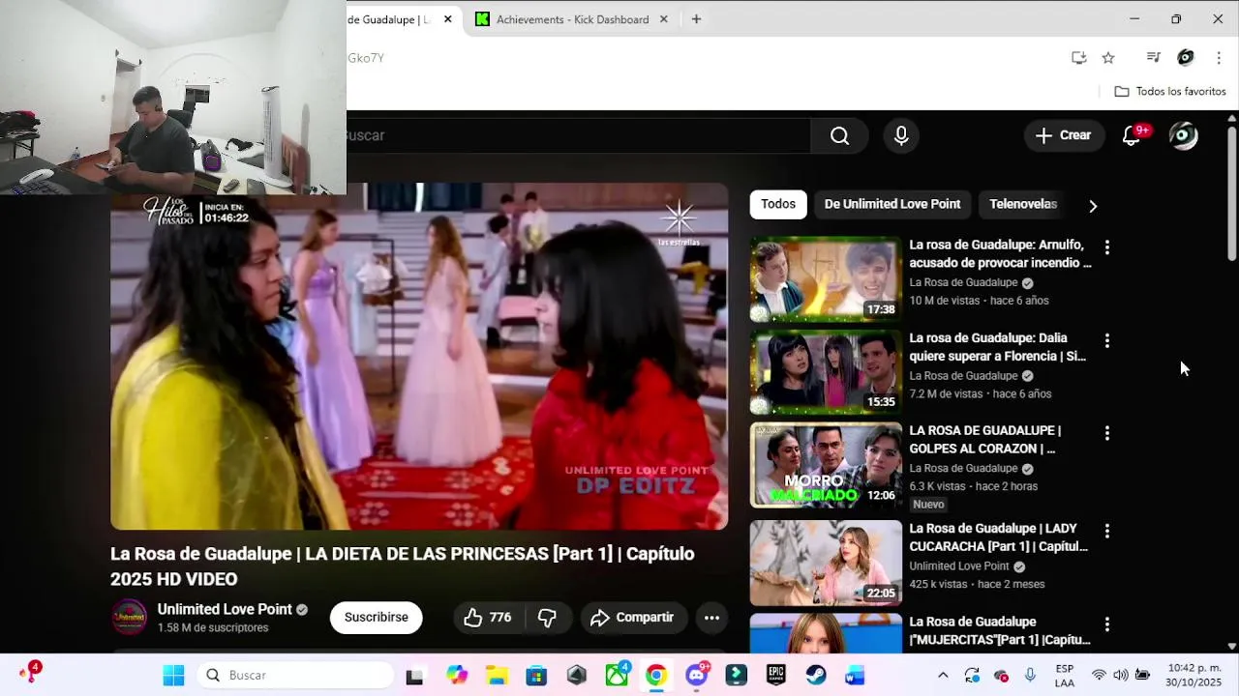
Task: Click the Crear button
Action: coord(1063,136)
